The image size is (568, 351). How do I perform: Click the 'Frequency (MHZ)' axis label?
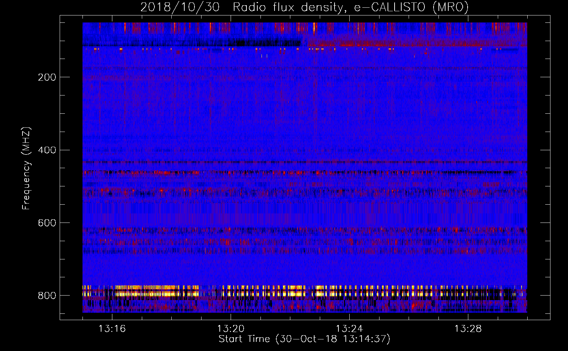[26, 168]
